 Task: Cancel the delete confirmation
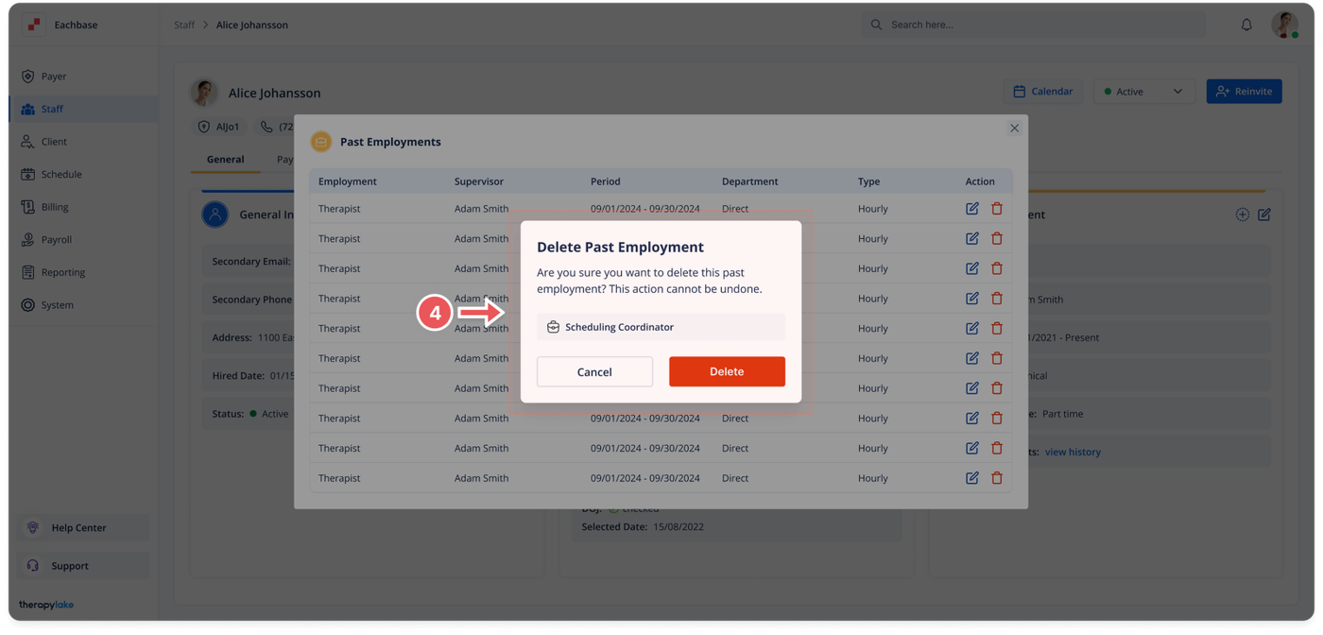click(x=594, y=371)
